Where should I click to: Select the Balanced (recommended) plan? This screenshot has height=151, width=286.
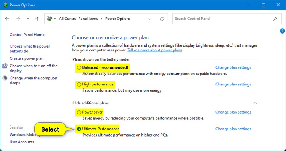pos(79,67)
